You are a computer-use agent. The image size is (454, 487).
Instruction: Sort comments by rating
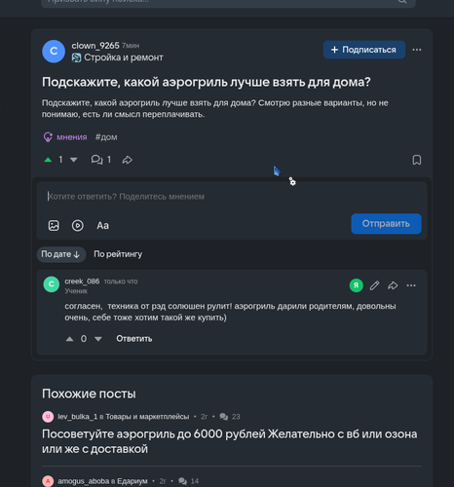(118, 254)
